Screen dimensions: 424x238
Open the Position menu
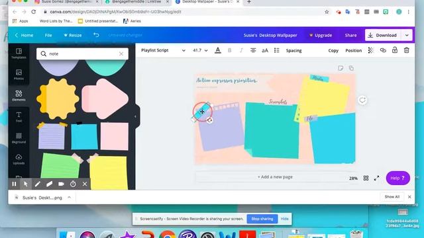353,50
